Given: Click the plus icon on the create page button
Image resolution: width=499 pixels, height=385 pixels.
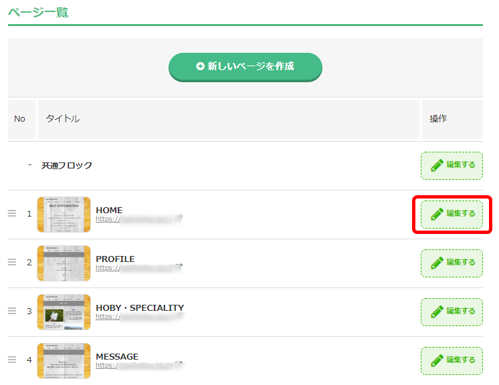Looking at the screenshot, I should (x=200, y=66).
